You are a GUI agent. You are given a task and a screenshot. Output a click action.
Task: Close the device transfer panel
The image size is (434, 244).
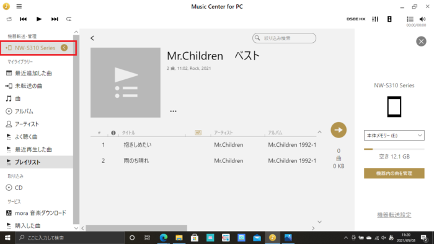[421, 41]
